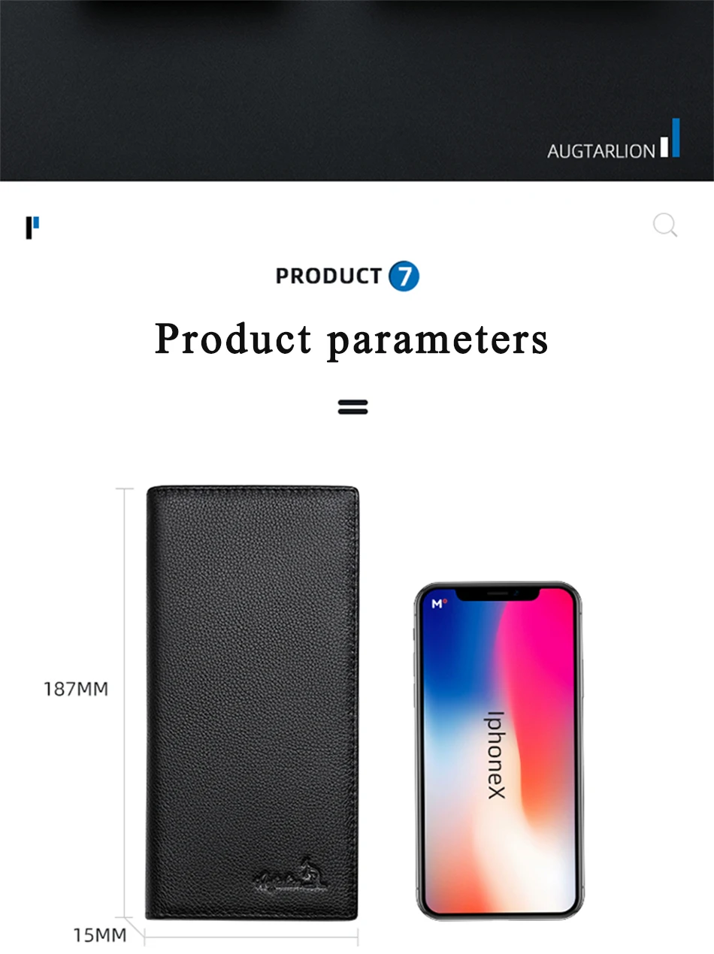Click the blue bars icon beside AUGTARLION

[x=670, y=137]
